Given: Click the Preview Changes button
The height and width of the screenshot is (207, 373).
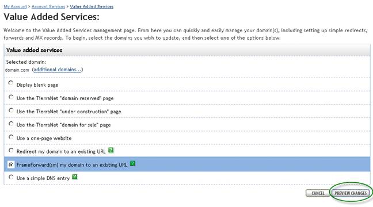Looking at the screenshot, I should pyautogui.click(x=351, y=193).
